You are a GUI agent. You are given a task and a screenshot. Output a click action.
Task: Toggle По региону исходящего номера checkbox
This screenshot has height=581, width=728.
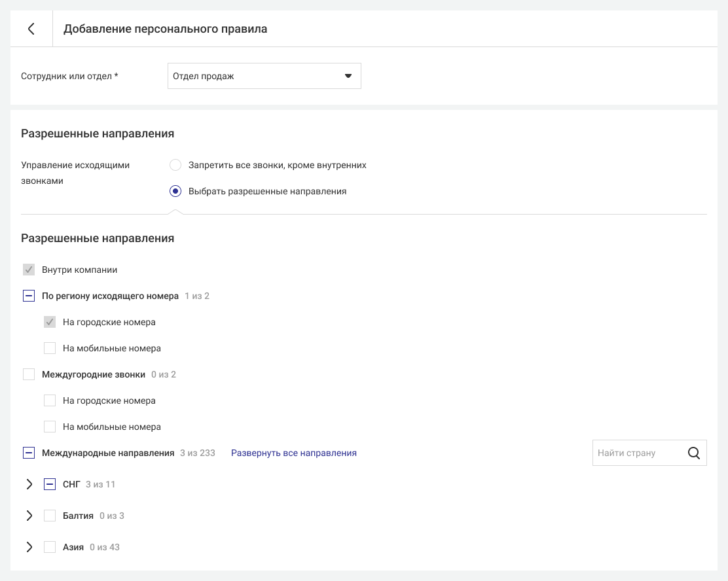[29, 296]
